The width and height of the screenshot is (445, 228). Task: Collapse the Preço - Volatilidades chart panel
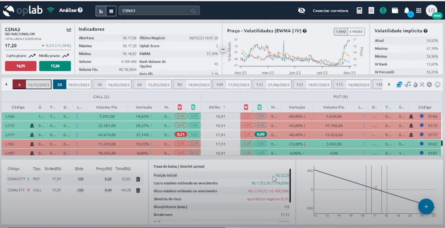(223, 49)
